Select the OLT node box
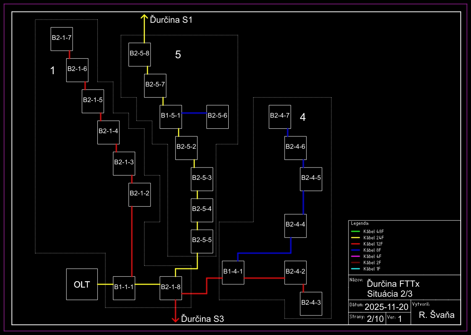This screenshot has height=335, width=471. pos(82,284)
